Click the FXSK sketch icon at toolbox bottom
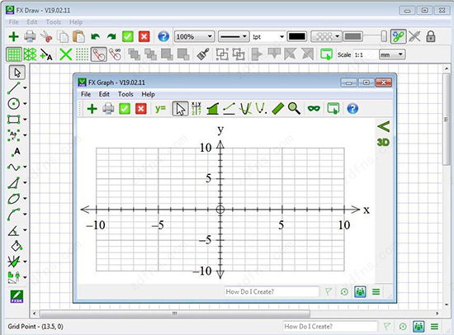Screen dimensions: 454x335 [x=17, y=296]
